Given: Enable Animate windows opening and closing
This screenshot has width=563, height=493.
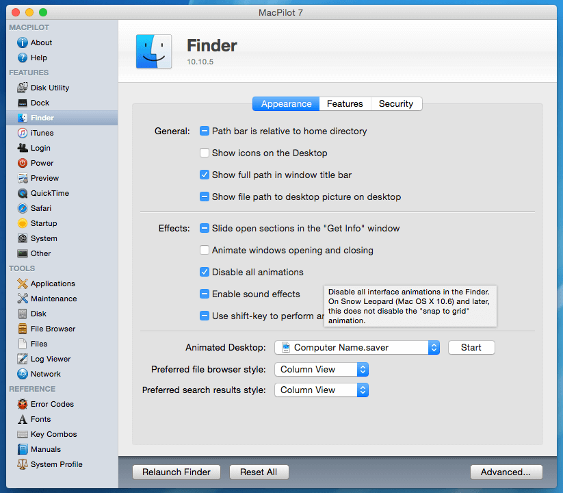Looking at the screenshot, I should coord(205,251).
